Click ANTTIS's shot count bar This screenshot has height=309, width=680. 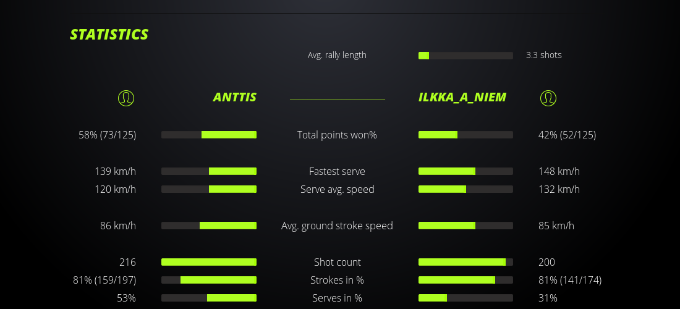(x=209, y=262)
